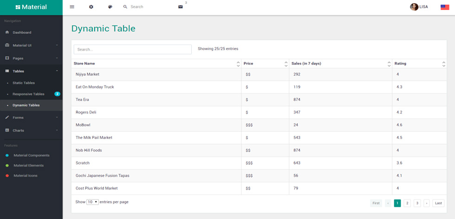Open the mail envelope notifications icon
The image size is (455, 219).
181,7
